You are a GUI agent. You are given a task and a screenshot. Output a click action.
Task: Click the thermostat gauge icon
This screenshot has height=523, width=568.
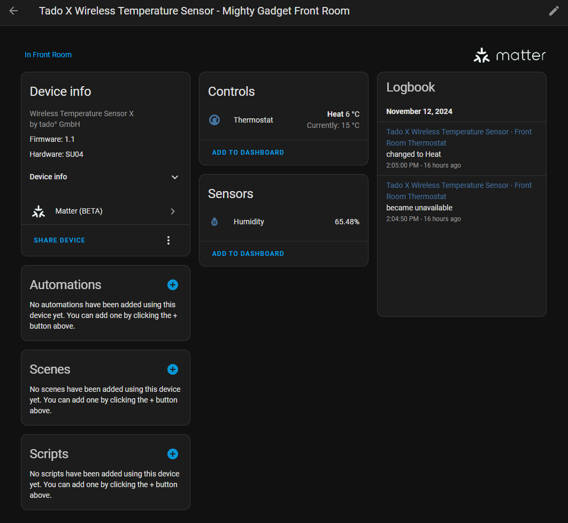click(x=214, y=120)
